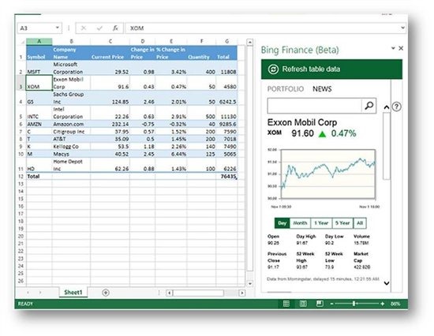Viewport: 434px width, 336px height.
Task: Open Bing Finance pane options dropdown
Action: (393, 48)
